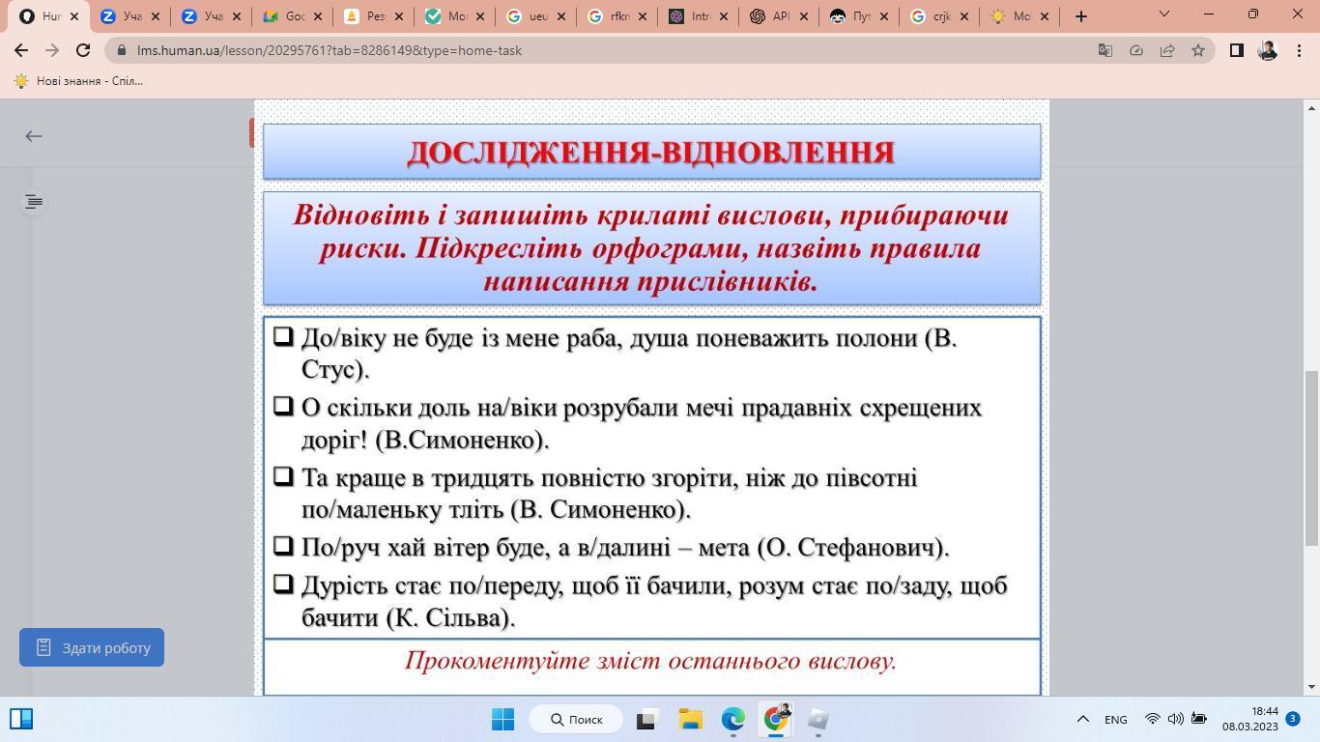Image resolution: width=1320 pixels, height=742 pixels.
Task: Bookmark this page with the star icon
Action: click(x=1198, y=50)
